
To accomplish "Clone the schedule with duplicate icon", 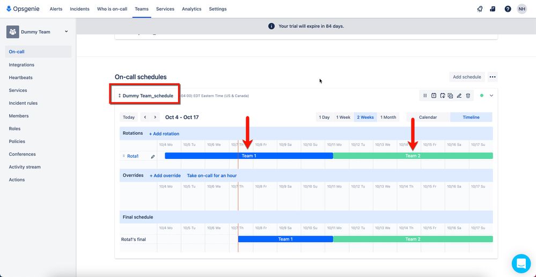I will pyautogui.click(x=451, y=96).
